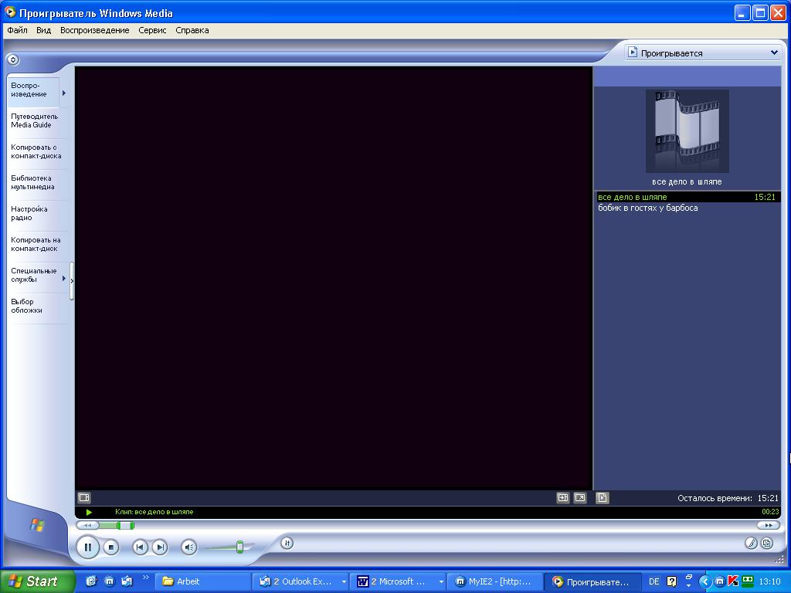Screen dimensions: 791x593
Task: Open Копировать на компакт-диск section
Action: coord(36,244)
